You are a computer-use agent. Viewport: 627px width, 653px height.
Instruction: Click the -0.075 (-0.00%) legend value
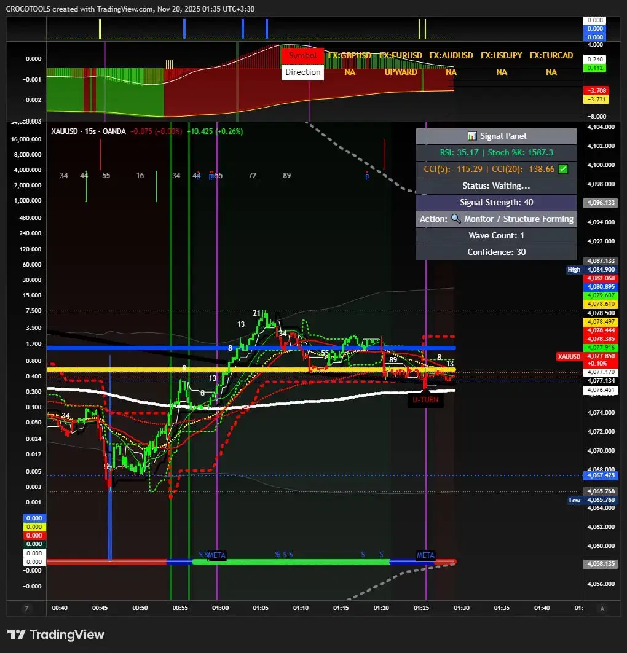[156, 131]
